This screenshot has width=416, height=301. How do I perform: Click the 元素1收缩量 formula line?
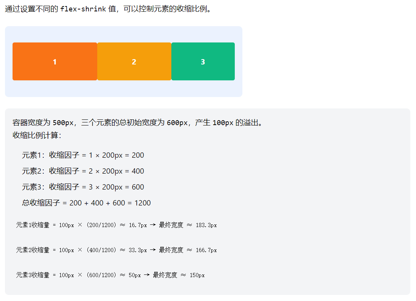[116, 225]
